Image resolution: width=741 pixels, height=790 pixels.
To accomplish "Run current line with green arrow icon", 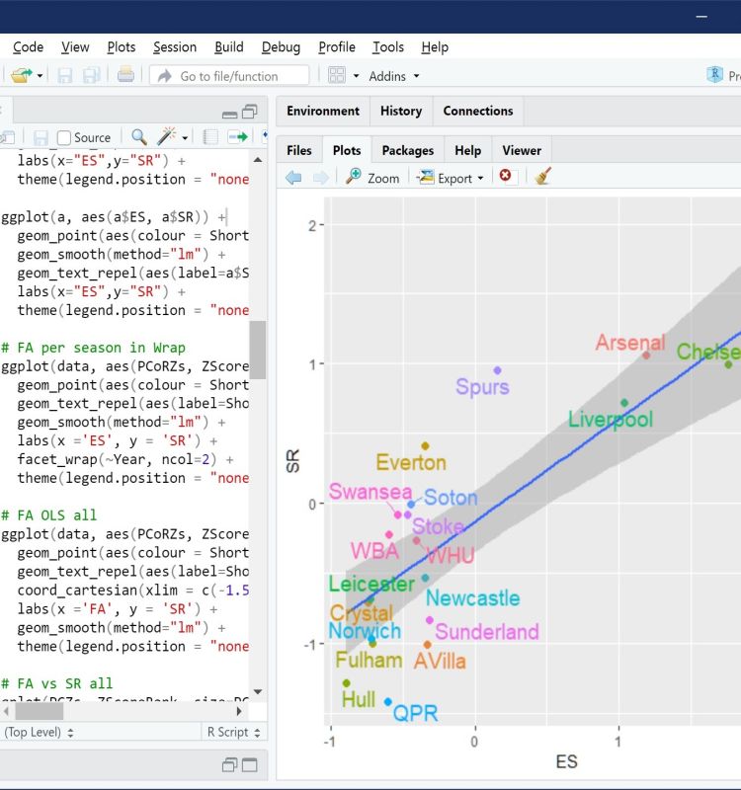I will tap(238, 137).
